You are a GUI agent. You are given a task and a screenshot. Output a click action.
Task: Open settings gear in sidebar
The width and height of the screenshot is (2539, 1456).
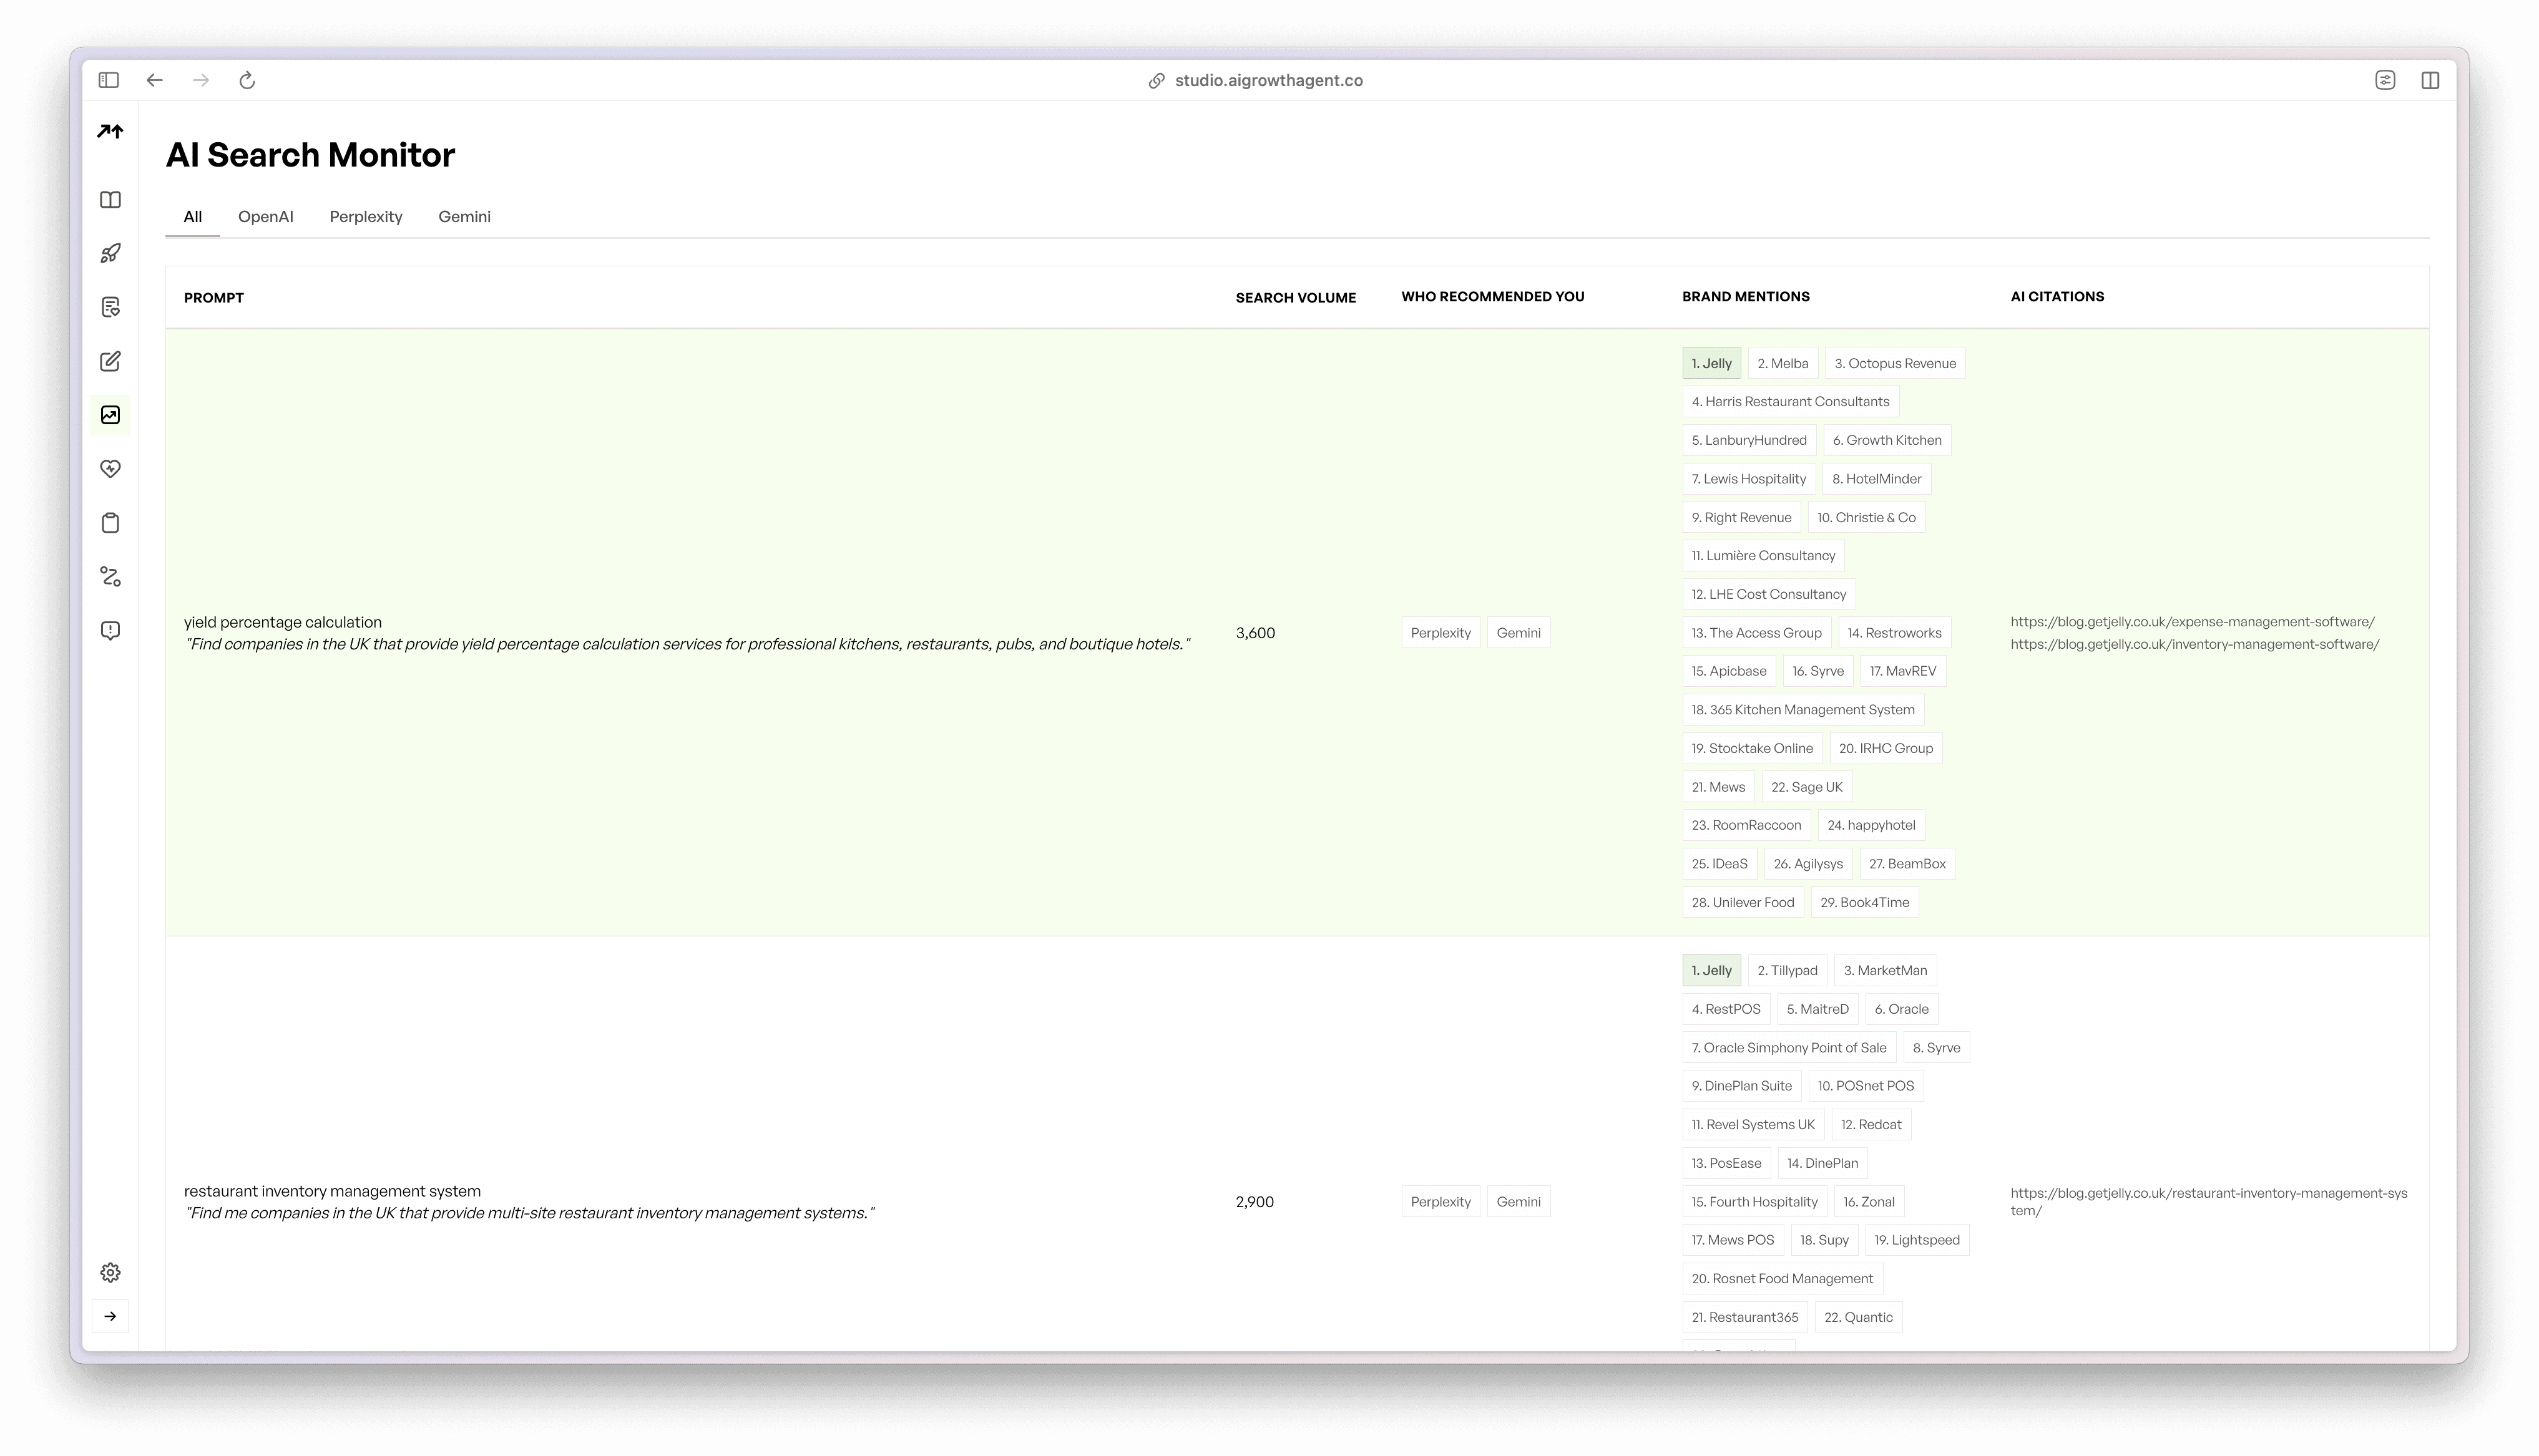111,1272
